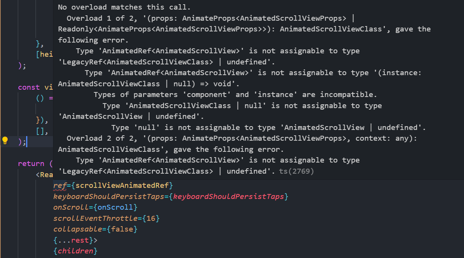The image size is (464, 258).
Task: Select the collapsable={false} prop
Action: (95, 229)
